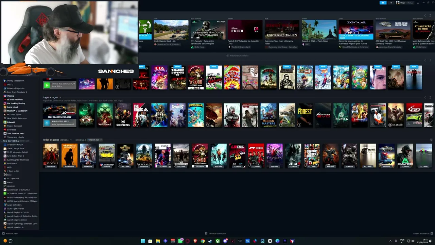This screenshot has width=435, height=245.
Task: Select the Dota 2 cover in Todos os jogos
Action: pyautogui.click(x=51, y=156)
